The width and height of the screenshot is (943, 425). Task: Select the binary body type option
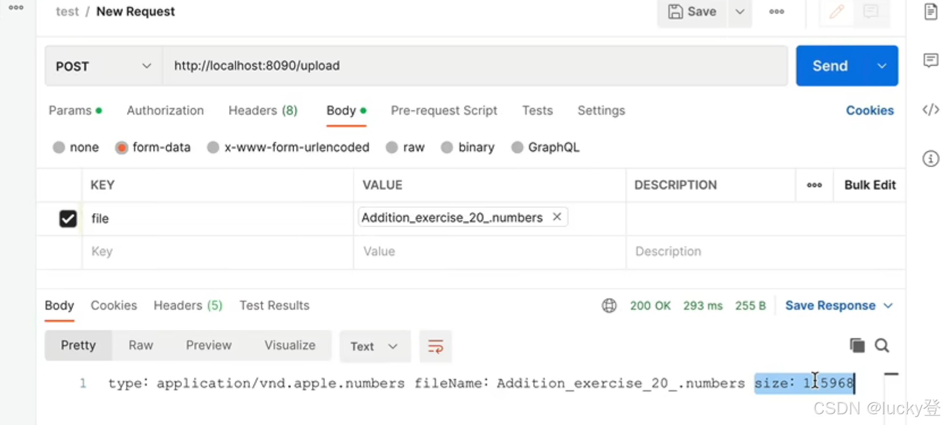click(468, 147)
